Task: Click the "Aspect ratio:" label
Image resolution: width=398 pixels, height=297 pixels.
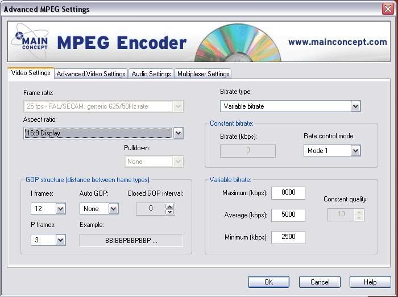Action: 40,119
